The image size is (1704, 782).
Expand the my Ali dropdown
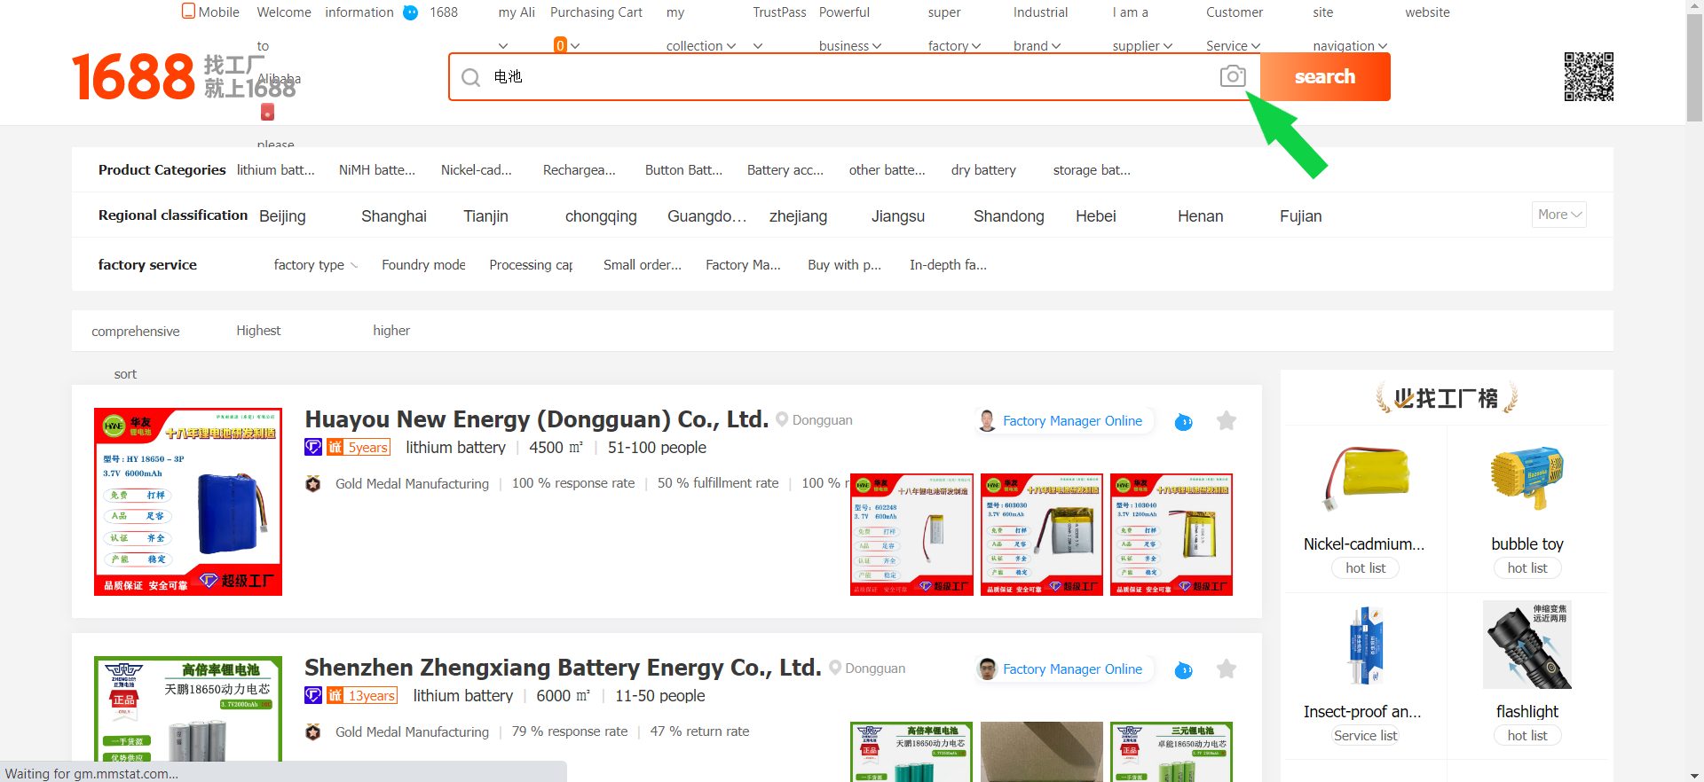(503, 46)
